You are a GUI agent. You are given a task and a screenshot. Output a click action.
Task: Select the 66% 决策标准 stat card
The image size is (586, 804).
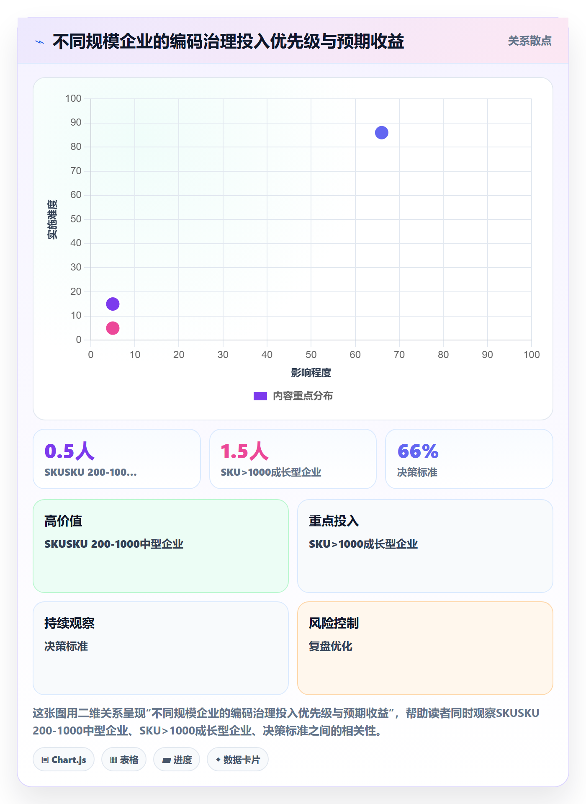click(469, 459)
